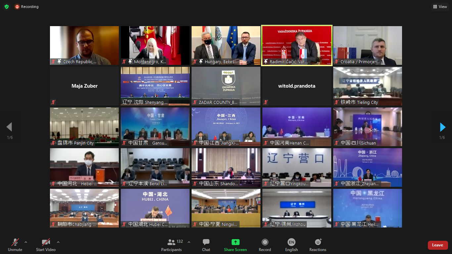Open Reactions emoji menu
The width and height of the screenshot is (452, 254).
click(318, 245)
